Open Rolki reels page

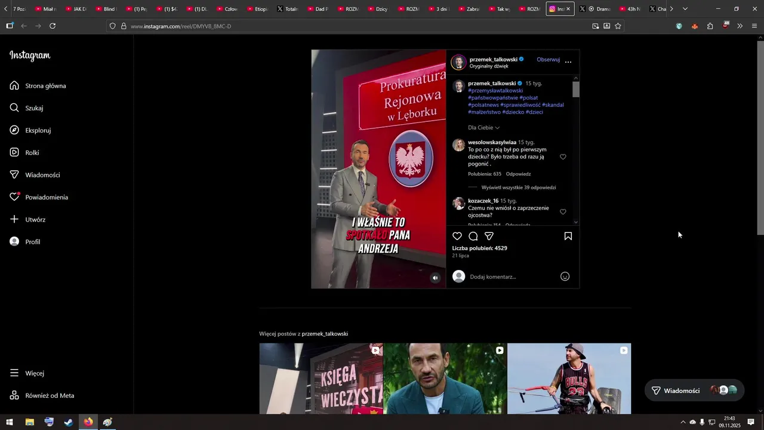(24, 152)
